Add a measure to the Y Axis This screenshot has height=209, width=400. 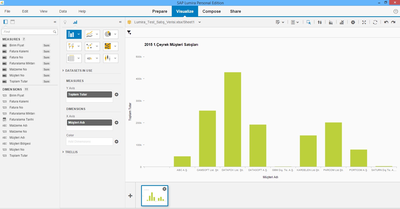[117, 94]
